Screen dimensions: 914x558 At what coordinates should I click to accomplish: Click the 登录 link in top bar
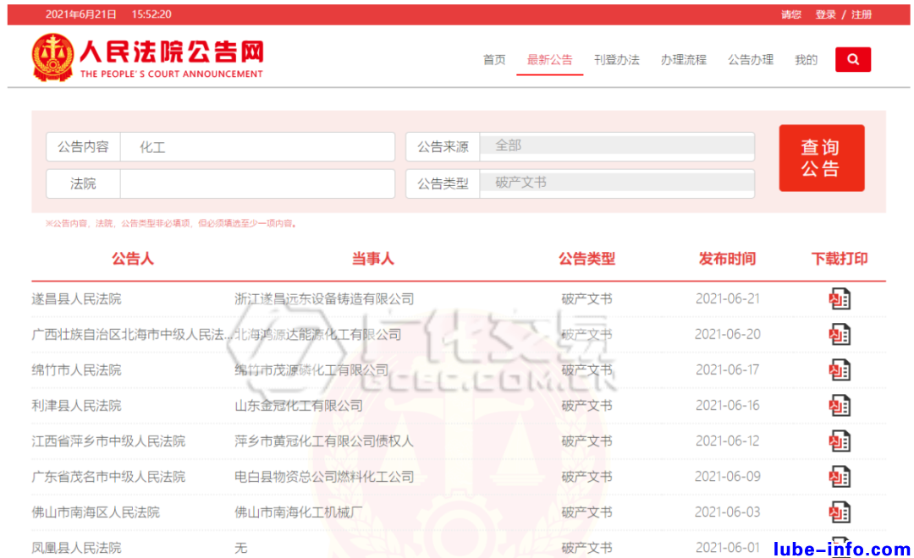tap(825, 14)
